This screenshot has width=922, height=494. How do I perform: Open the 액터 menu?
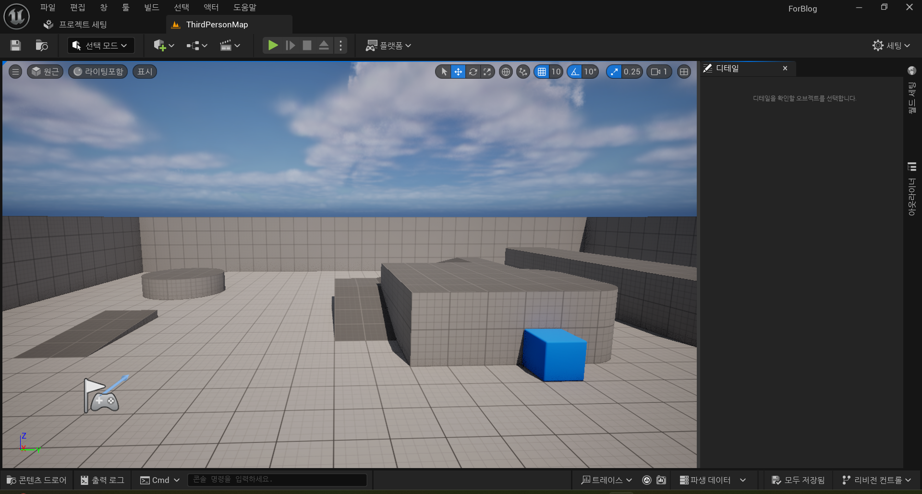(211, 7)
